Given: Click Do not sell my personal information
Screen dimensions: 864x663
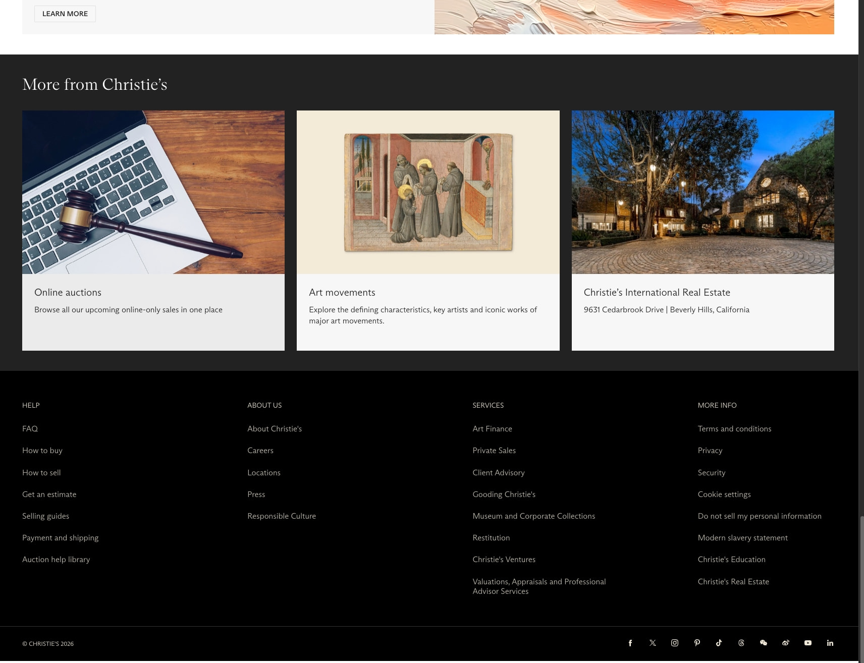Looking at the screenshot, I should [760, 516].
